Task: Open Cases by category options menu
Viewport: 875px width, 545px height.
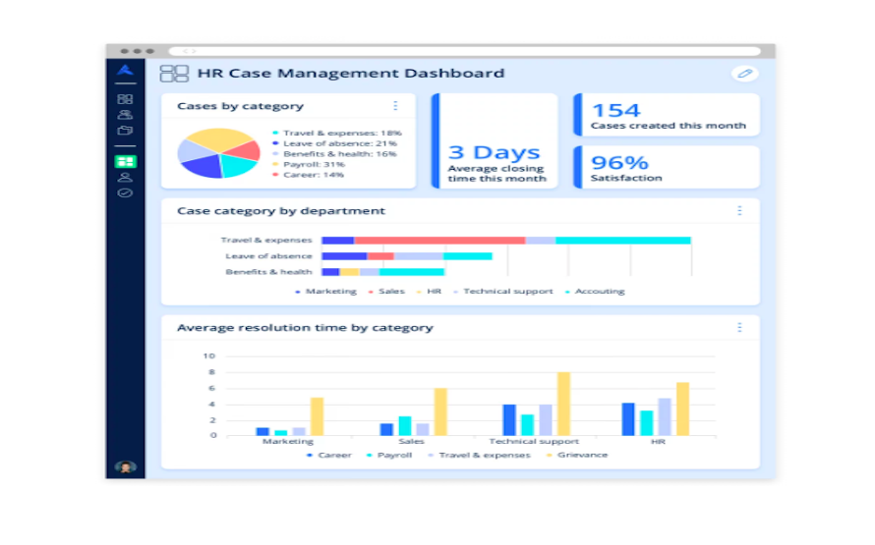Action: (x=395, y=106)
